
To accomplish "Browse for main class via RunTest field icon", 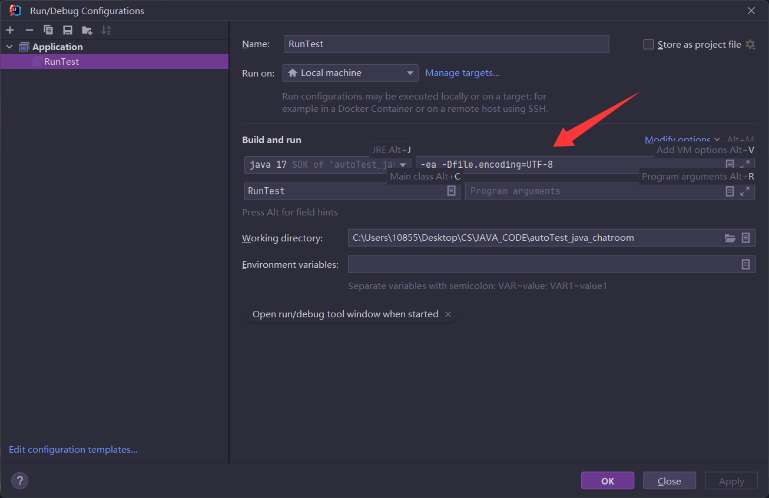I will (452, 191).
